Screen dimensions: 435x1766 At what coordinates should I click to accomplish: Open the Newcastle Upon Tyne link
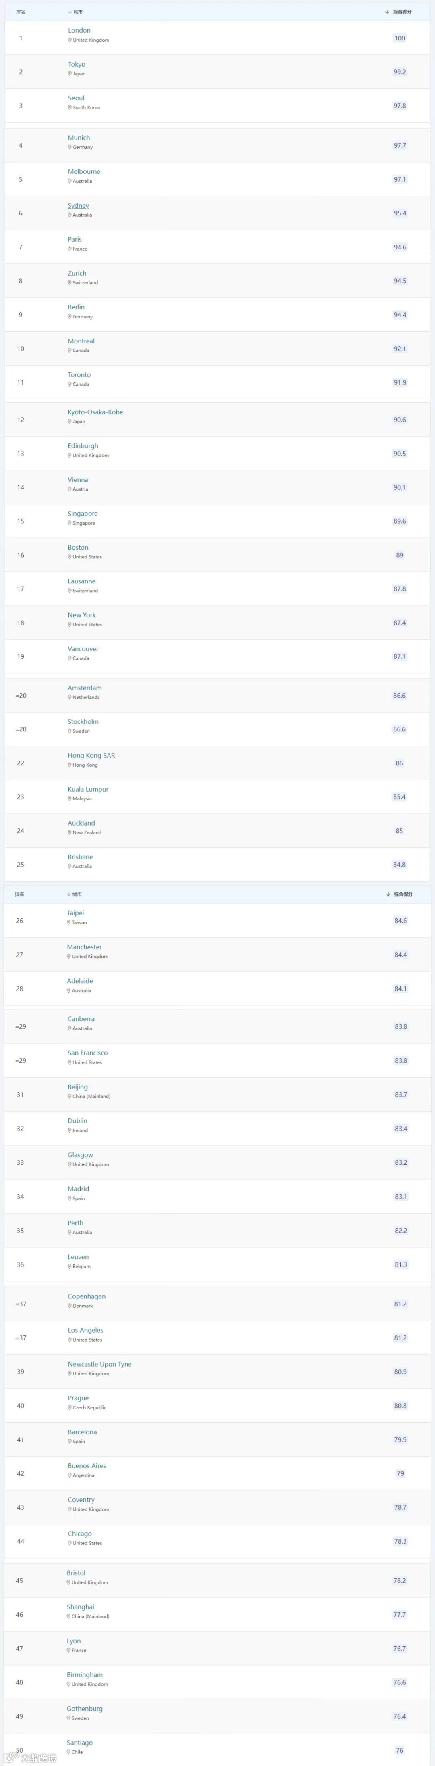tap(99, 1364)
